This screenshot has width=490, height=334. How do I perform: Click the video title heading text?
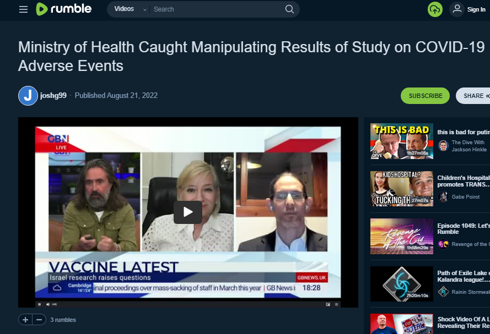click(x=251, y=57)
